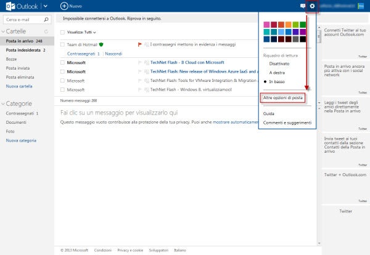Select Disattivato reading pane option

[x=279, y=63]
